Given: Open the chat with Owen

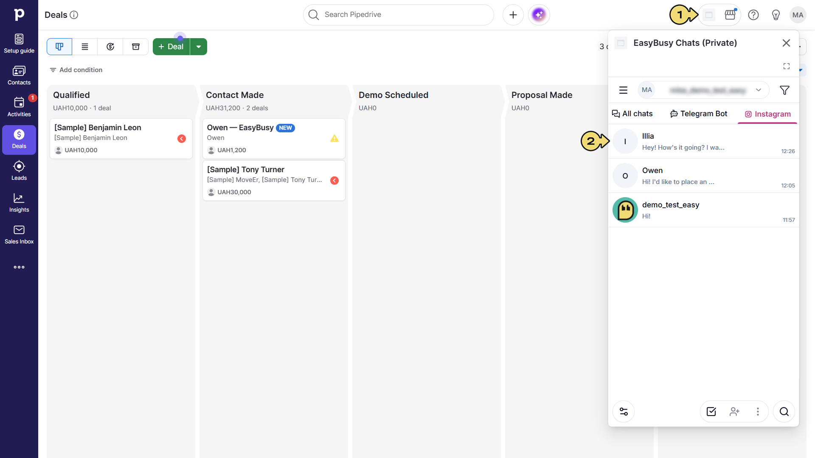Looking at the screenshot, I should coord(703,176).
